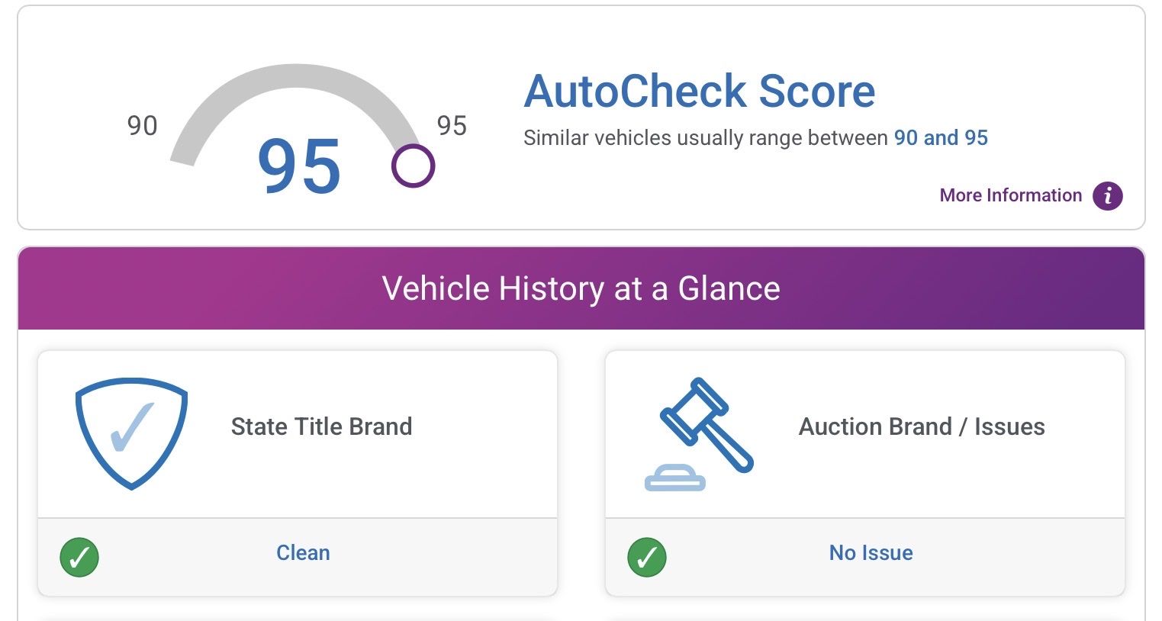Click the 90 minimum gauge label
The image size is (1162, 621).
click(x=142, y=126)
